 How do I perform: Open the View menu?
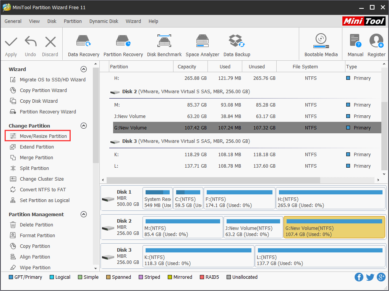(x=34, y=21)
